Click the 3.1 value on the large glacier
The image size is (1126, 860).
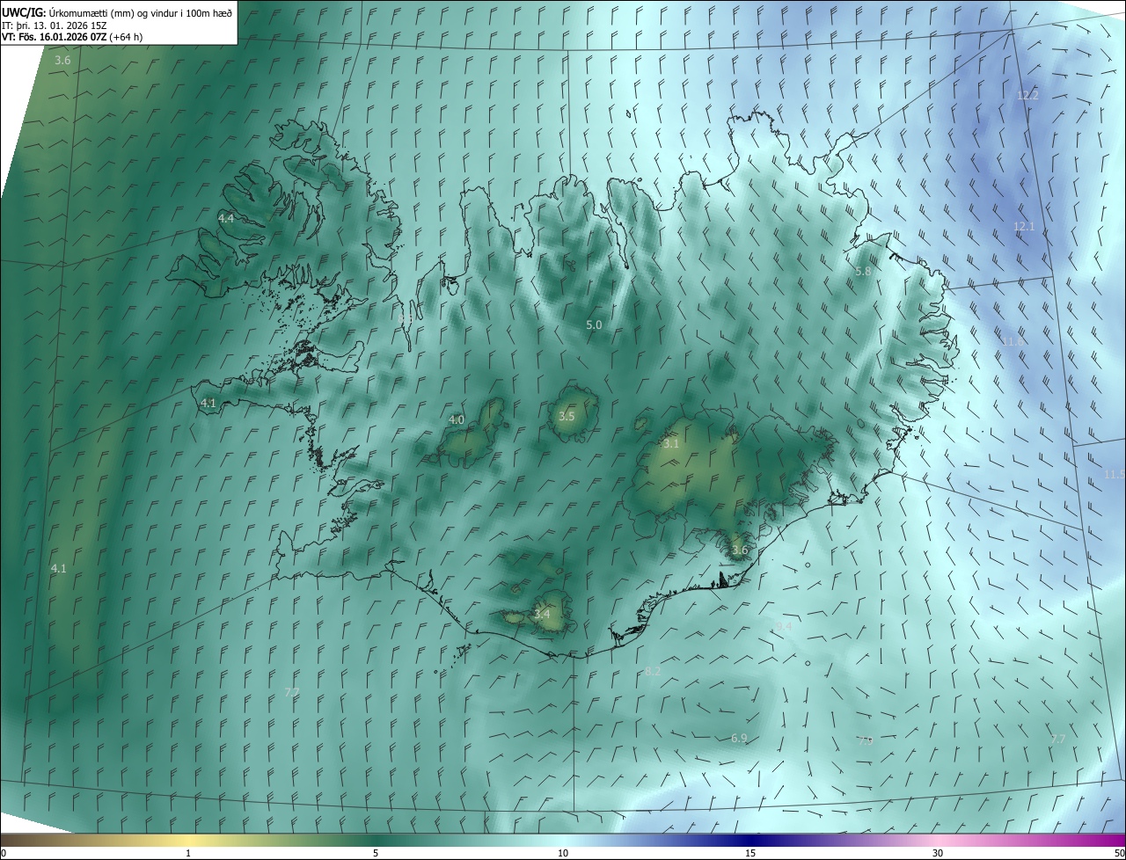pyautogui.click(x=671, y=444)
